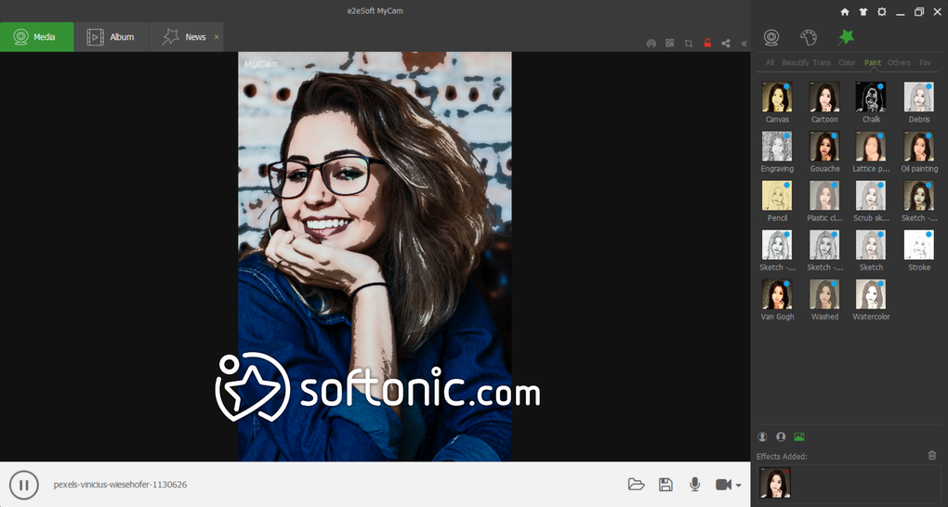The height and width of the screenshot is (507, 948).
Task: Open the News tab
Action: (186, 37)
